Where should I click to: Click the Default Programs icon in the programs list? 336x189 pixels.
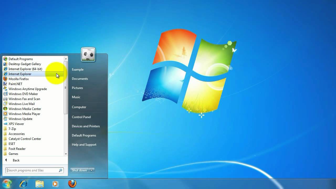coord(5,59)
